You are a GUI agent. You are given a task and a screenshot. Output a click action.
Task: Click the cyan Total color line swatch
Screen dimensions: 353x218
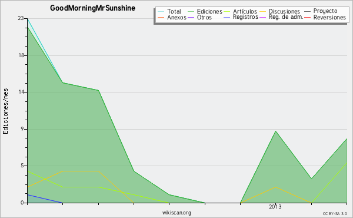[161, 11]
